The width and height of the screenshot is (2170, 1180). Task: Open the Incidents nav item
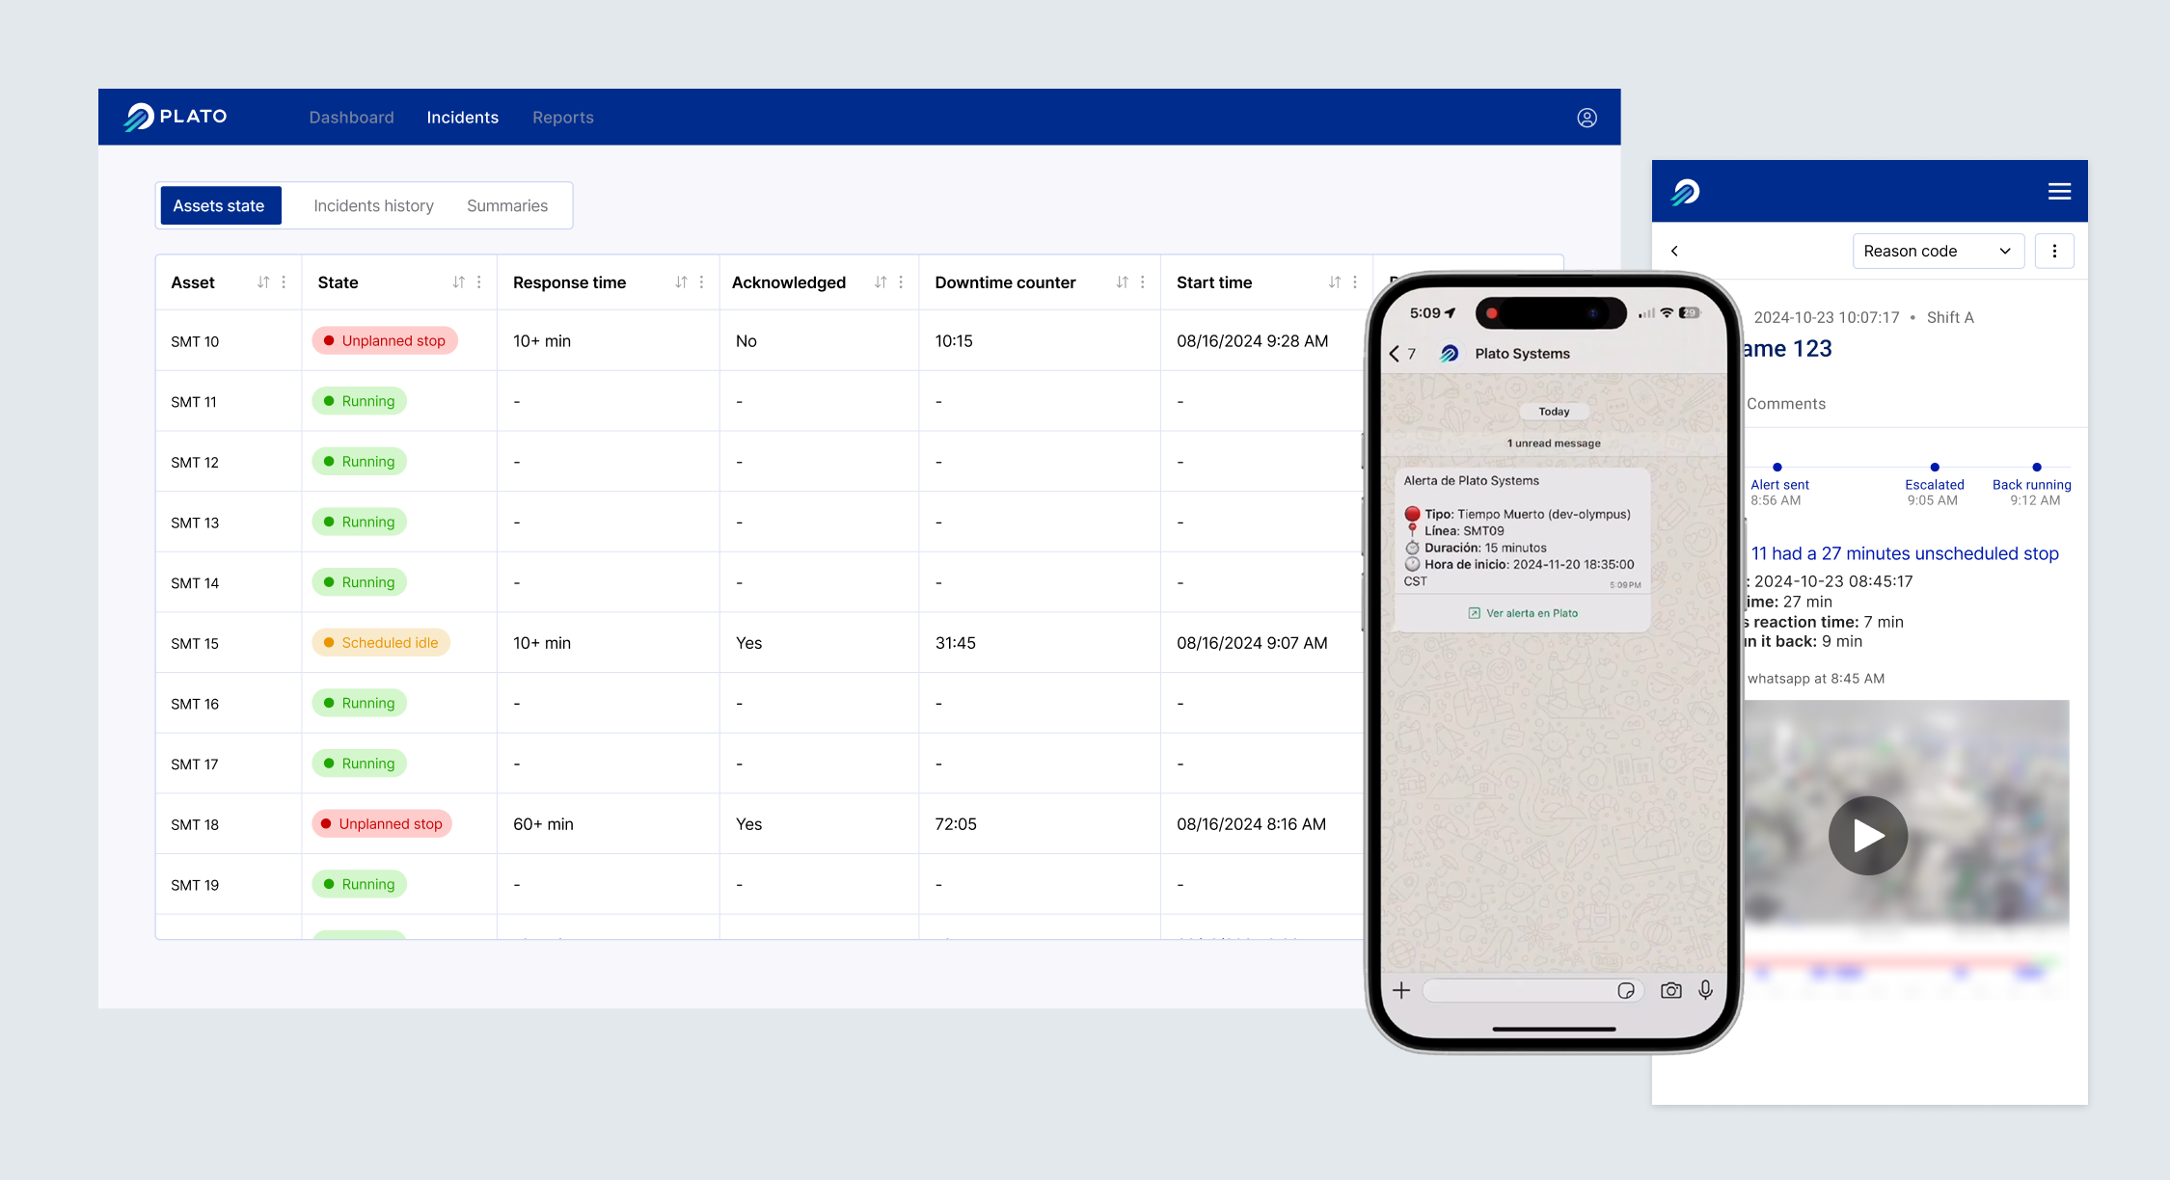pos(463,118)
